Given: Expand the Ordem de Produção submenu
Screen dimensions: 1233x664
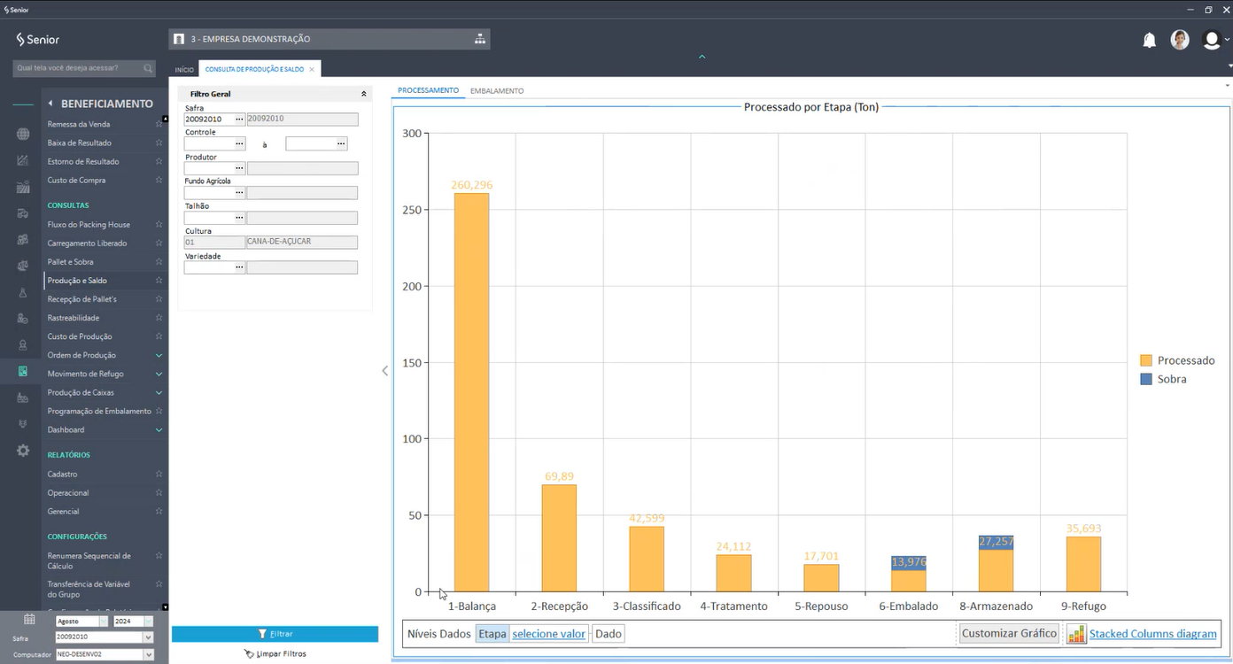Looking at the screenshot, I should [159, 356].
